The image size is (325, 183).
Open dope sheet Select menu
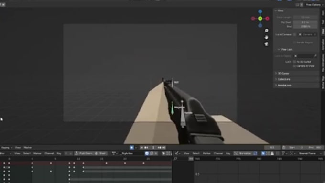point(27,153)
